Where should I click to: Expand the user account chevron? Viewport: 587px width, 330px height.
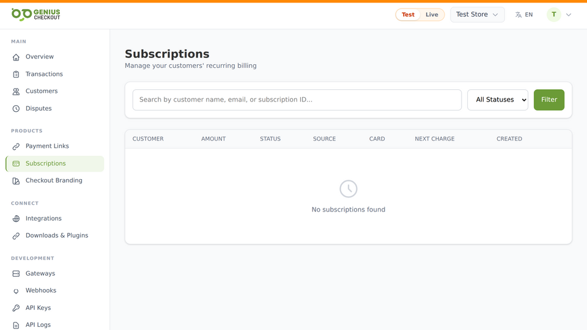(x=569, y=15)
